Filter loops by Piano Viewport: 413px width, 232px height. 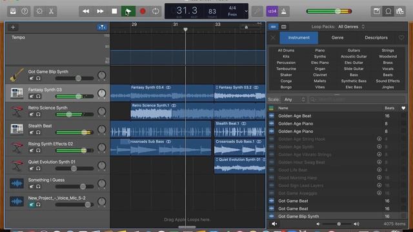(320, 50)
